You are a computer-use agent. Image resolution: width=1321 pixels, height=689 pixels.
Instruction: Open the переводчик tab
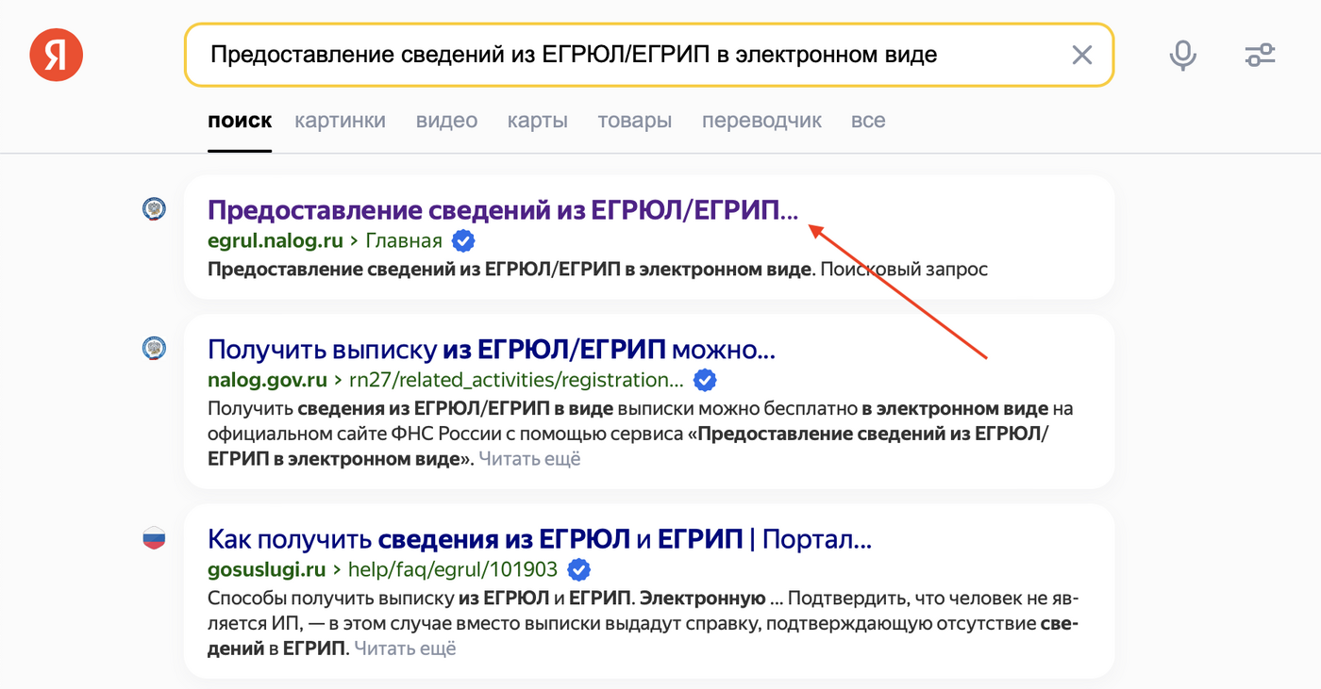coord(761,121)
